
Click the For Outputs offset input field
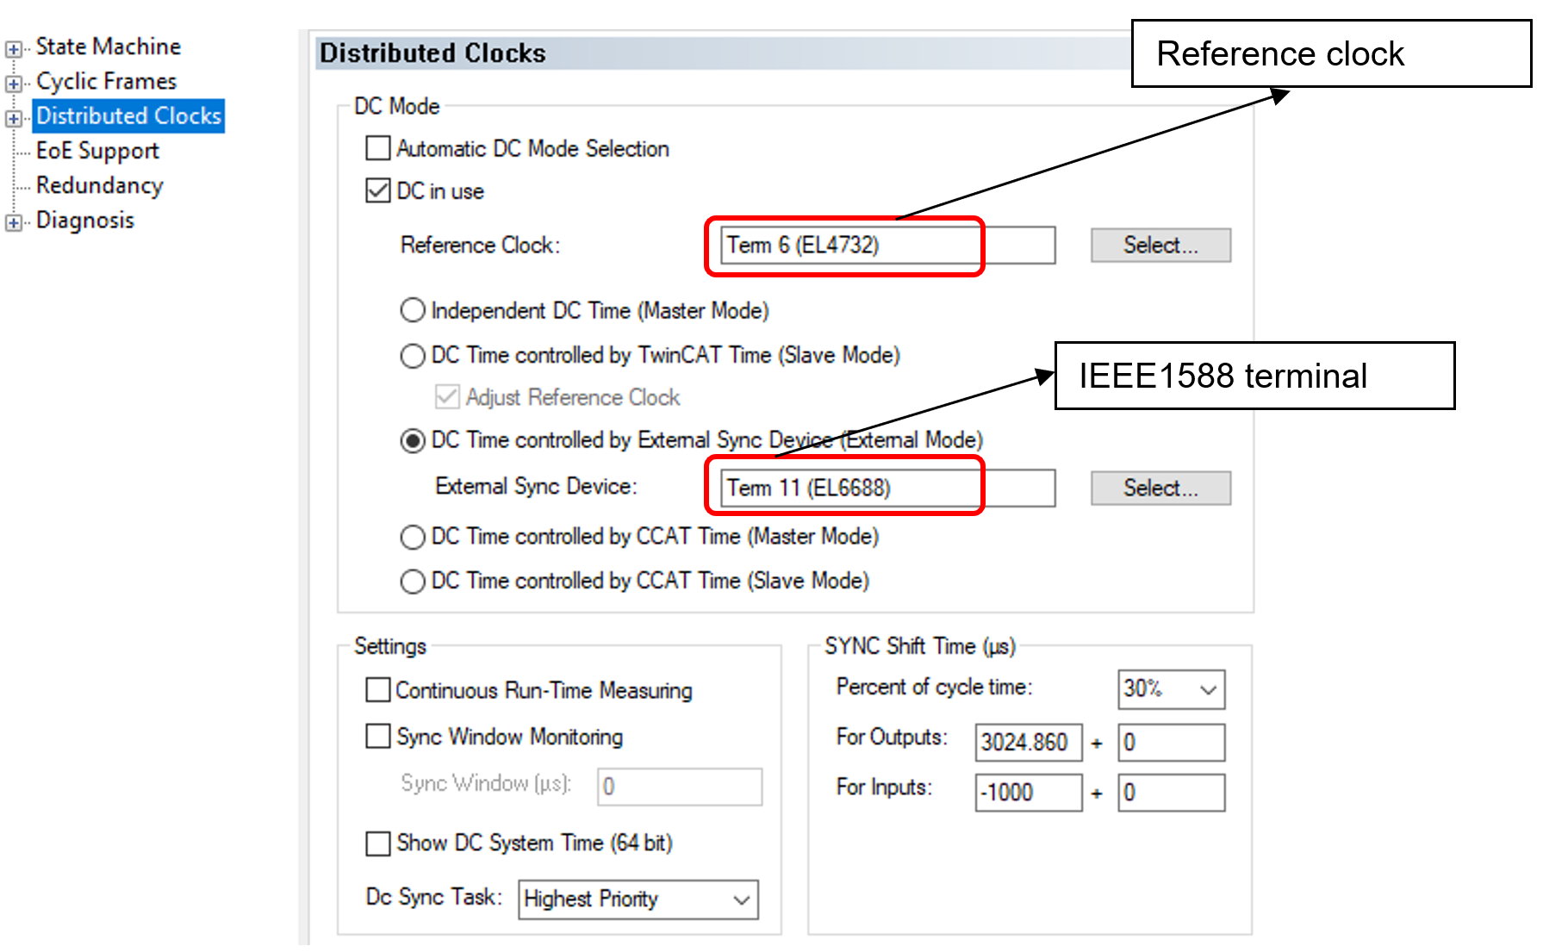point(1171,743)
